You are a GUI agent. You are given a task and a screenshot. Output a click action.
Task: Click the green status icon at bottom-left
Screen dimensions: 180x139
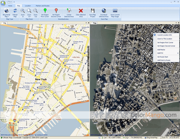[1, 138]
